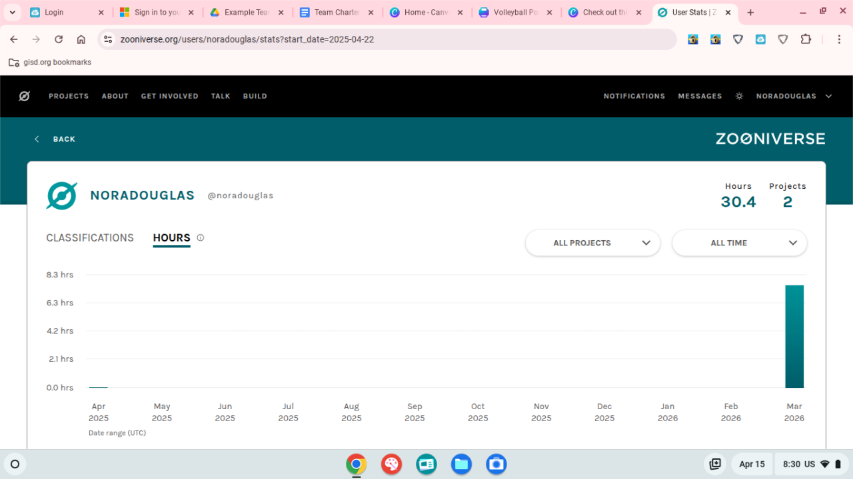Click the Projects count of 2
This screenshot has height=479, width=853.
click(x=788, y=202)
